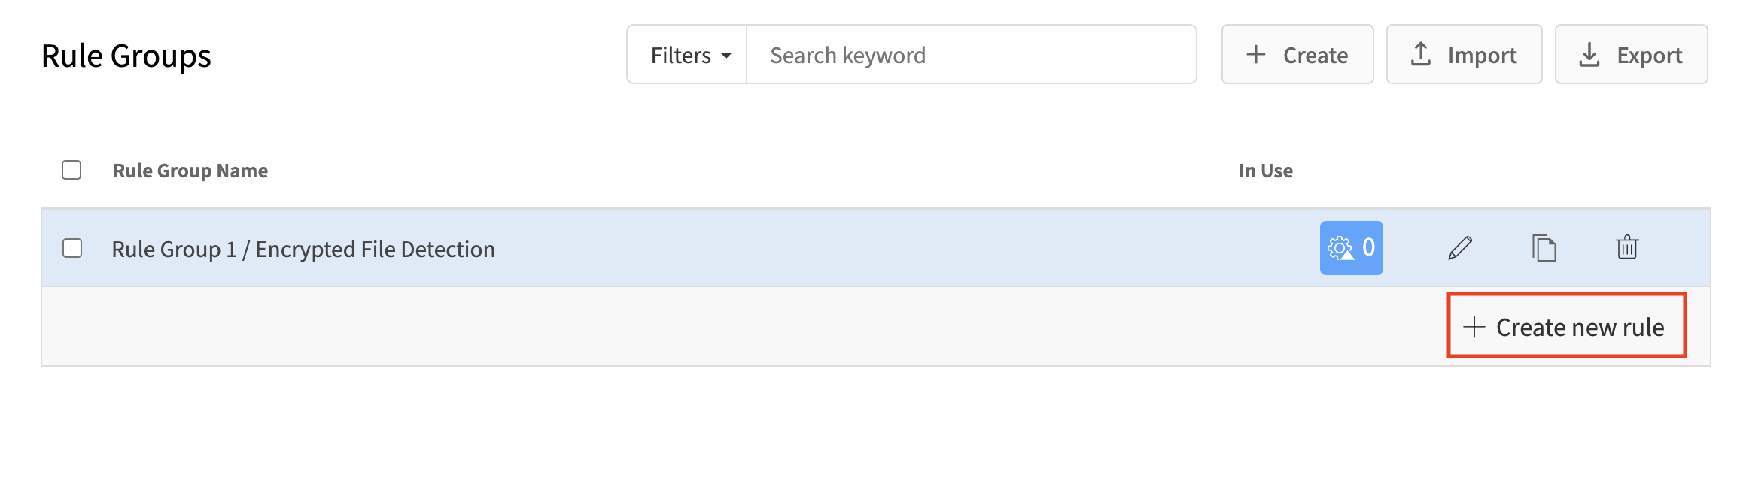Click the upload arrow icon on Import
The height and width of the screenshot is (487, 1740).
click(x=1420, y=54)
